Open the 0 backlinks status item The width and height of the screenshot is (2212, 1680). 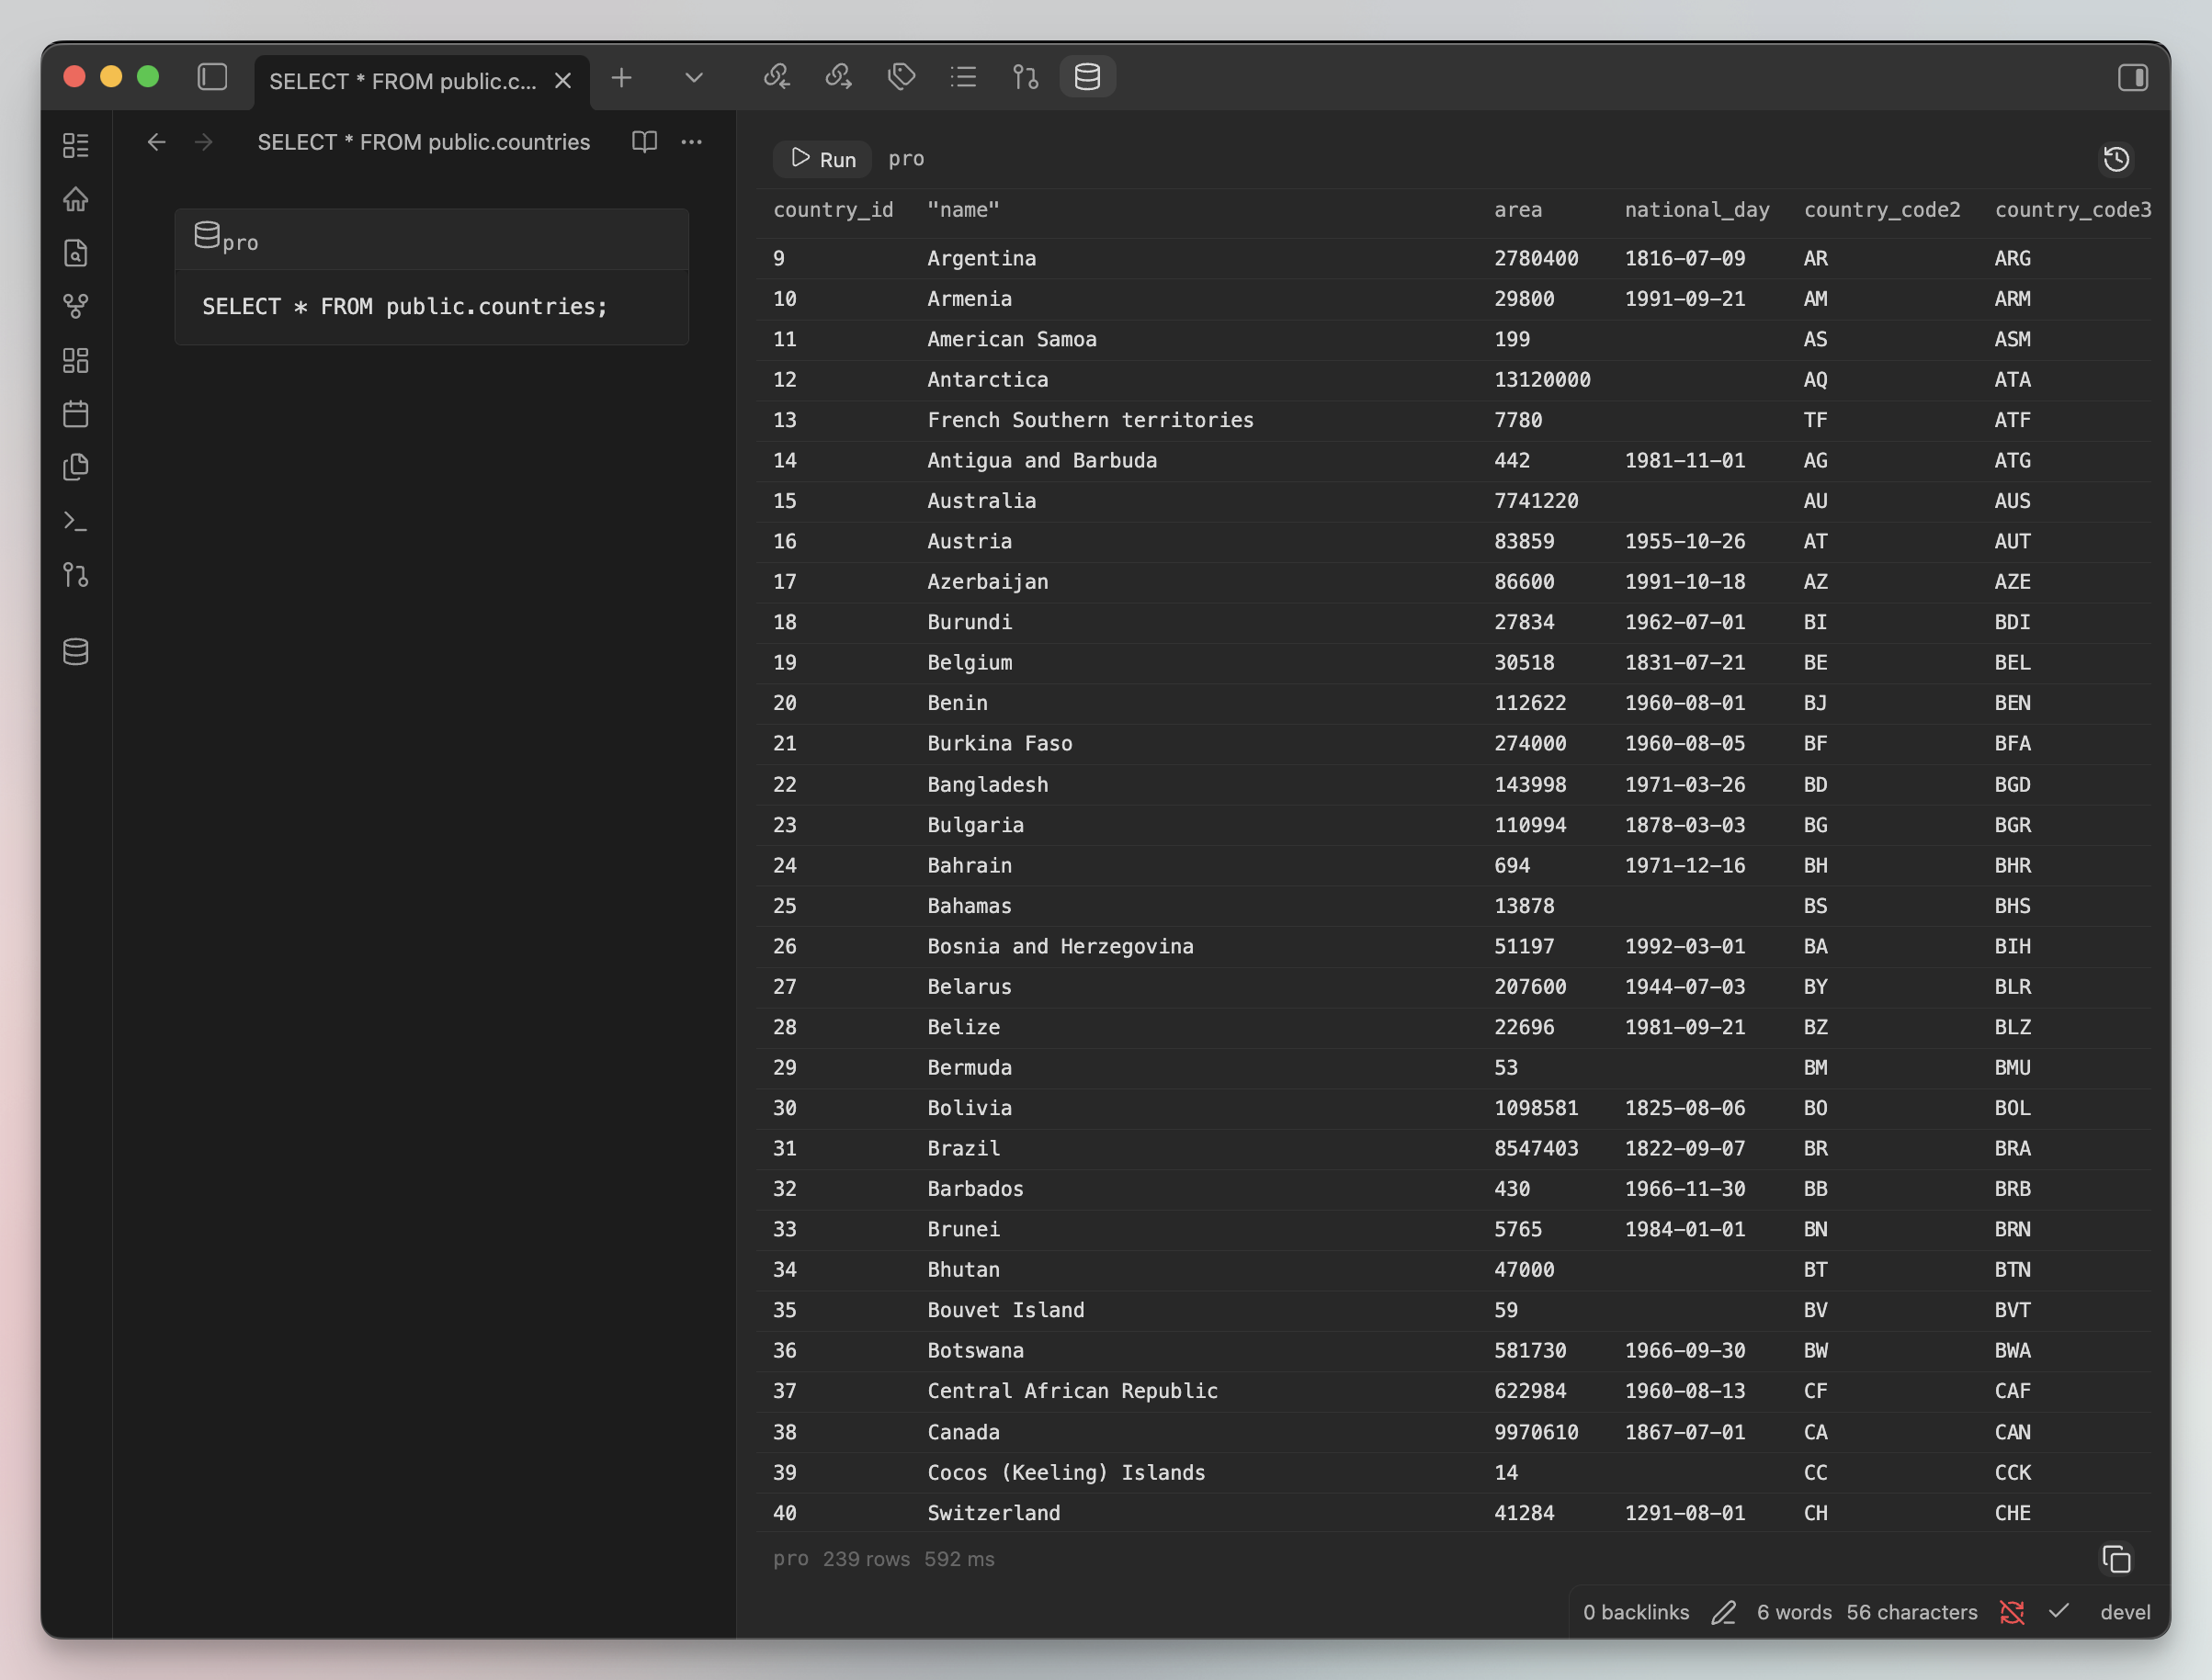point(1636,1612)
